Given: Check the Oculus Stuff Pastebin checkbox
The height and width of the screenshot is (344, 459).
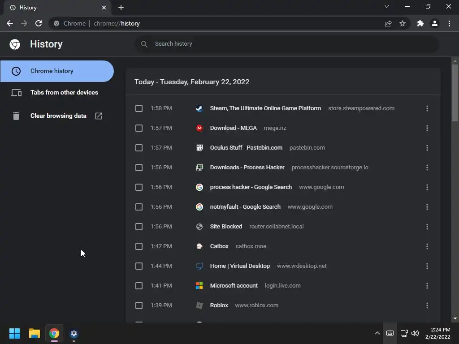Looking at the screenshot, I should [x=139, y=148].
